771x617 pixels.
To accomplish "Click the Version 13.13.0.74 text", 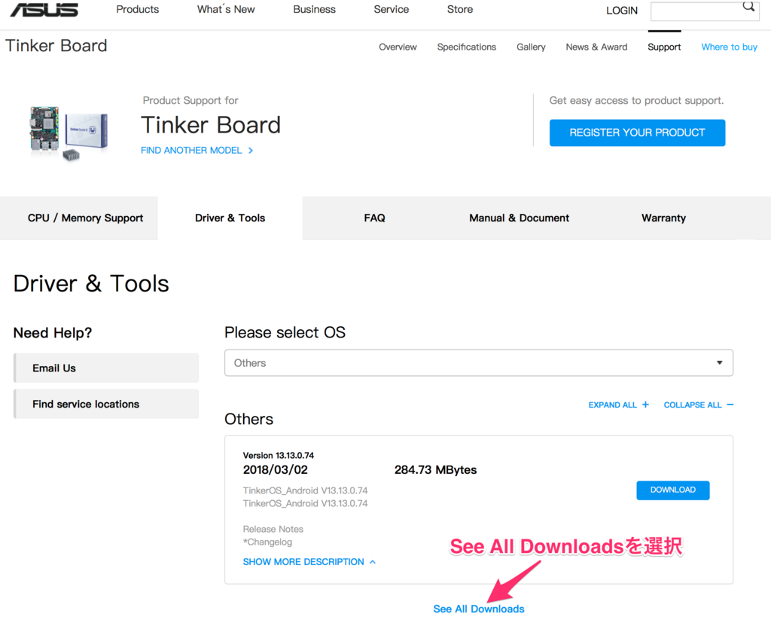I will pyautogui.click(x=279, y=456).
